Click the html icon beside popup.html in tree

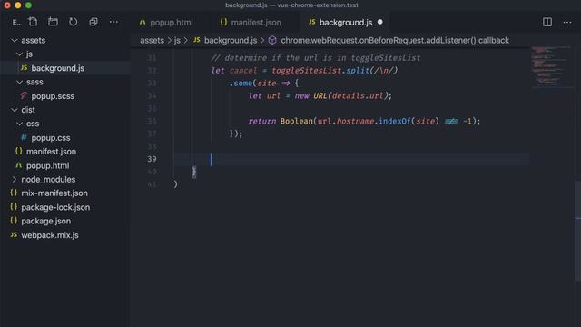point(18,165)
